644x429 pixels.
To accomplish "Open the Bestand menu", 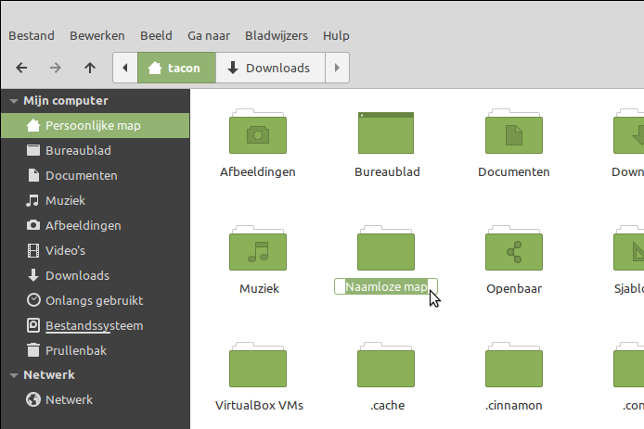I will pos(32,35).
